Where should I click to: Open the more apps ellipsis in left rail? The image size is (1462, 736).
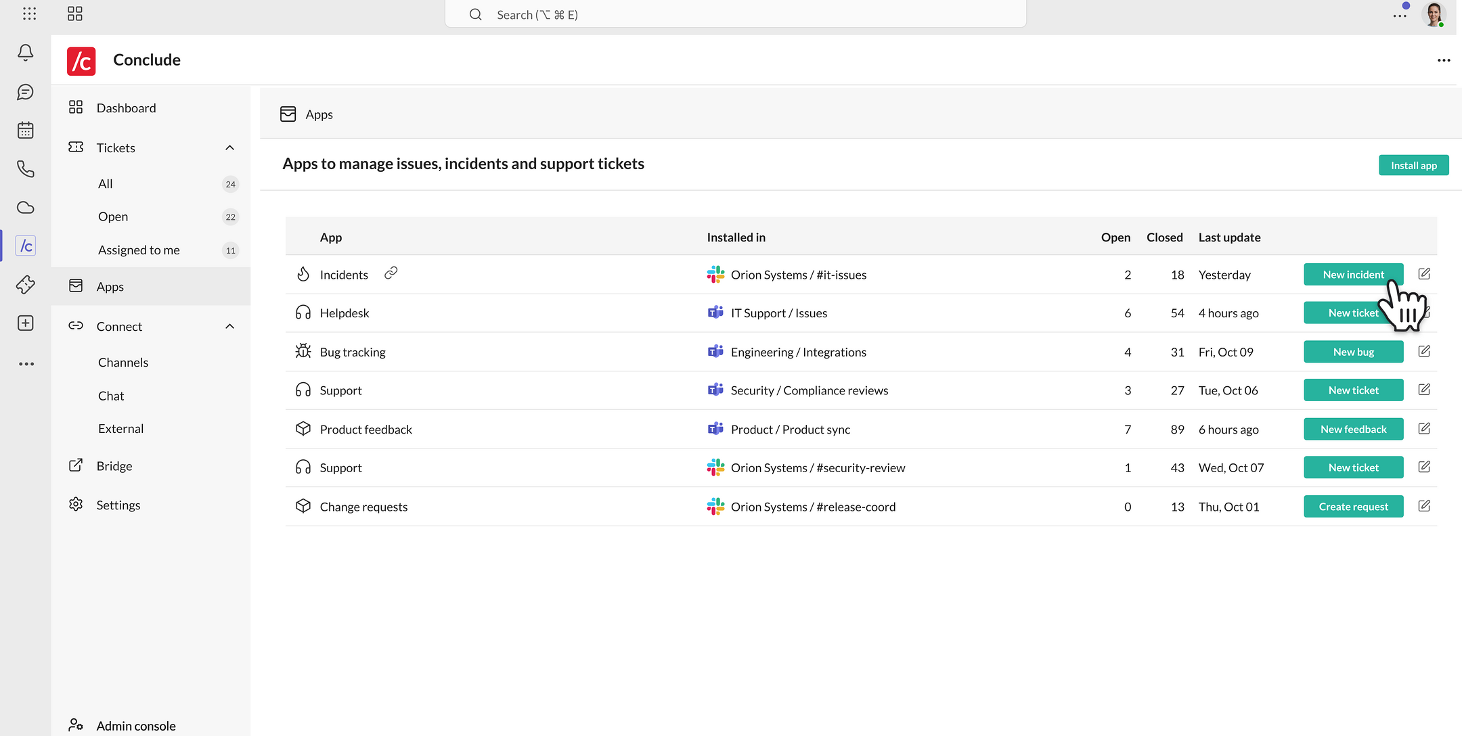click(26, 364)
